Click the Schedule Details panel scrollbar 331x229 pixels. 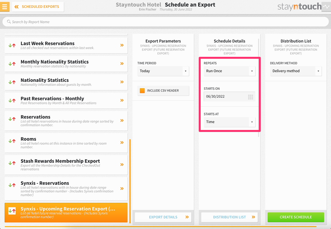coord(259,88)
